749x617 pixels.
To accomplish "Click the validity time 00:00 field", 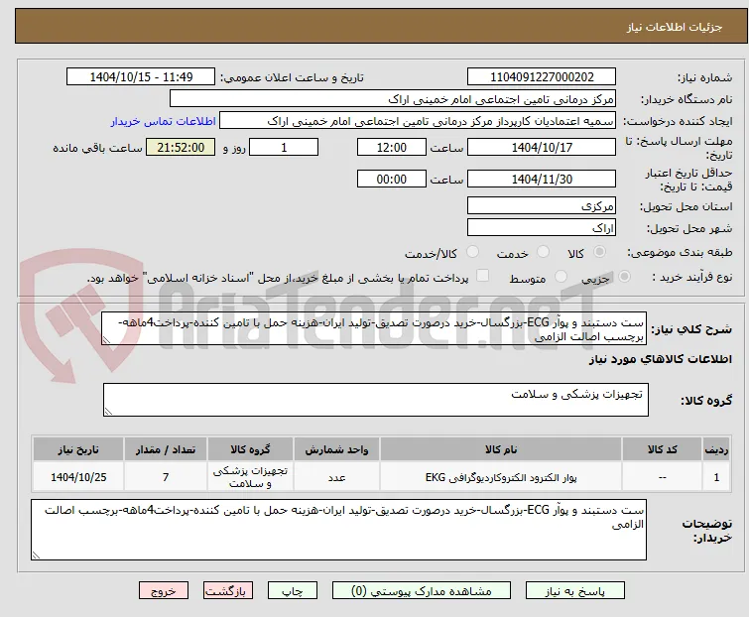I will point(392,180).
